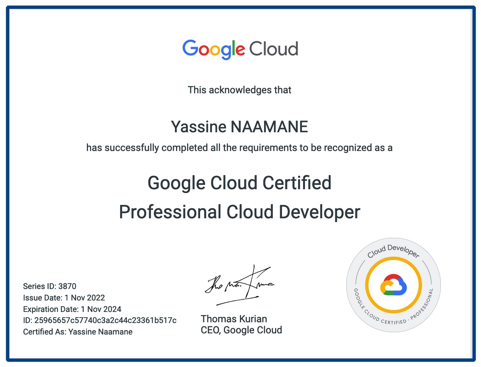Click the 'has successfully completed all the requirements' sentence
The height and width of the screenshot is (367, 481).
[x=240, y=148]
